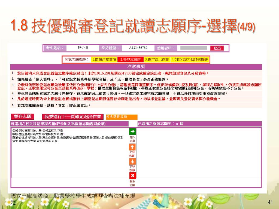This screenshot has height=209, width=279.
Task: Click the red 登出 logout button
Action: [217, 48]
